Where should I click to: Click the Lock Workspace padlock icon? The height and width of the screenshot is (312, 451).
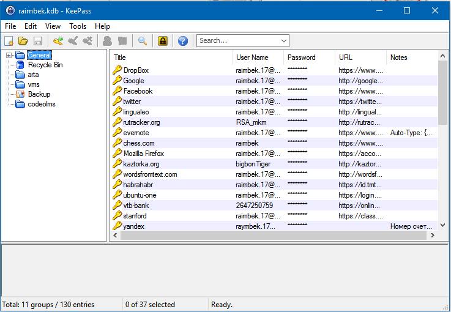162,41
